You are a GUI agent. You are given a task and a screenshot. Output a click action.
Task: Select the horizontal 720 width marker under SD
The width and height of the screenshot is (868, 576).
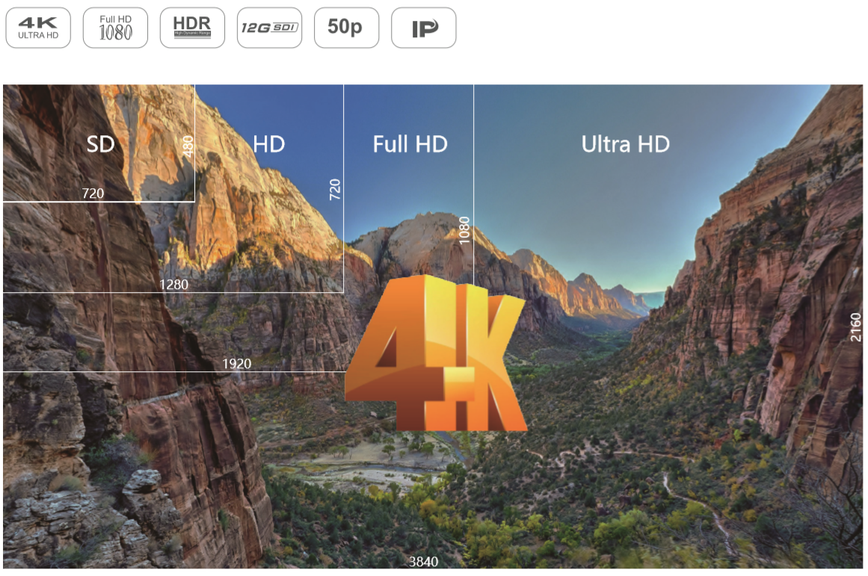click(93, 193)
